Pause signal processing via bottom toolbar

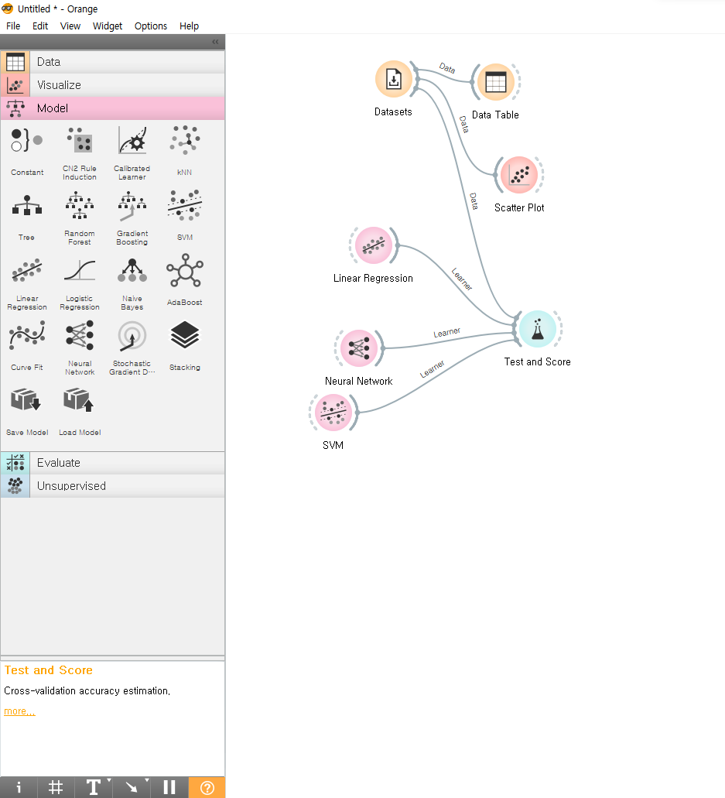point(169,787)
